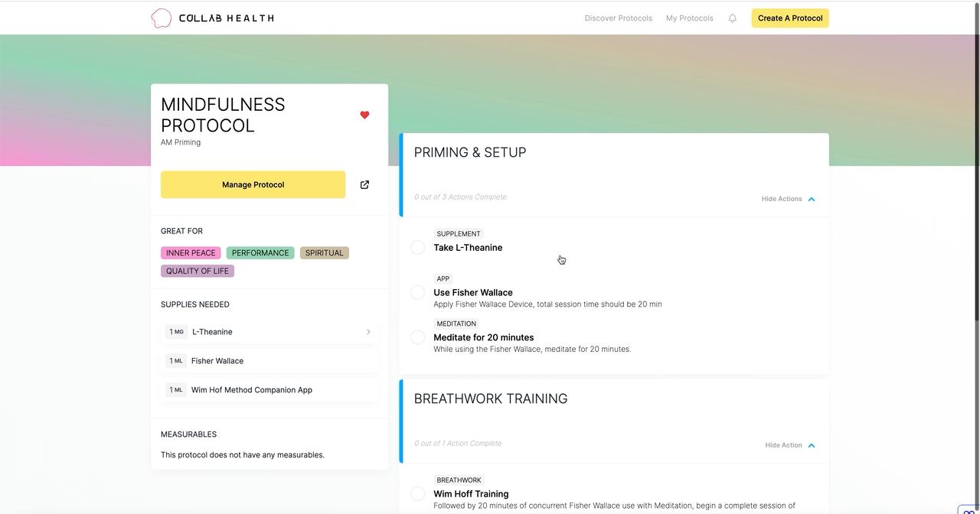Click the Wim Hoff Training title
The width and height of the screenshot is (980, 514).
tap(471, 494)
